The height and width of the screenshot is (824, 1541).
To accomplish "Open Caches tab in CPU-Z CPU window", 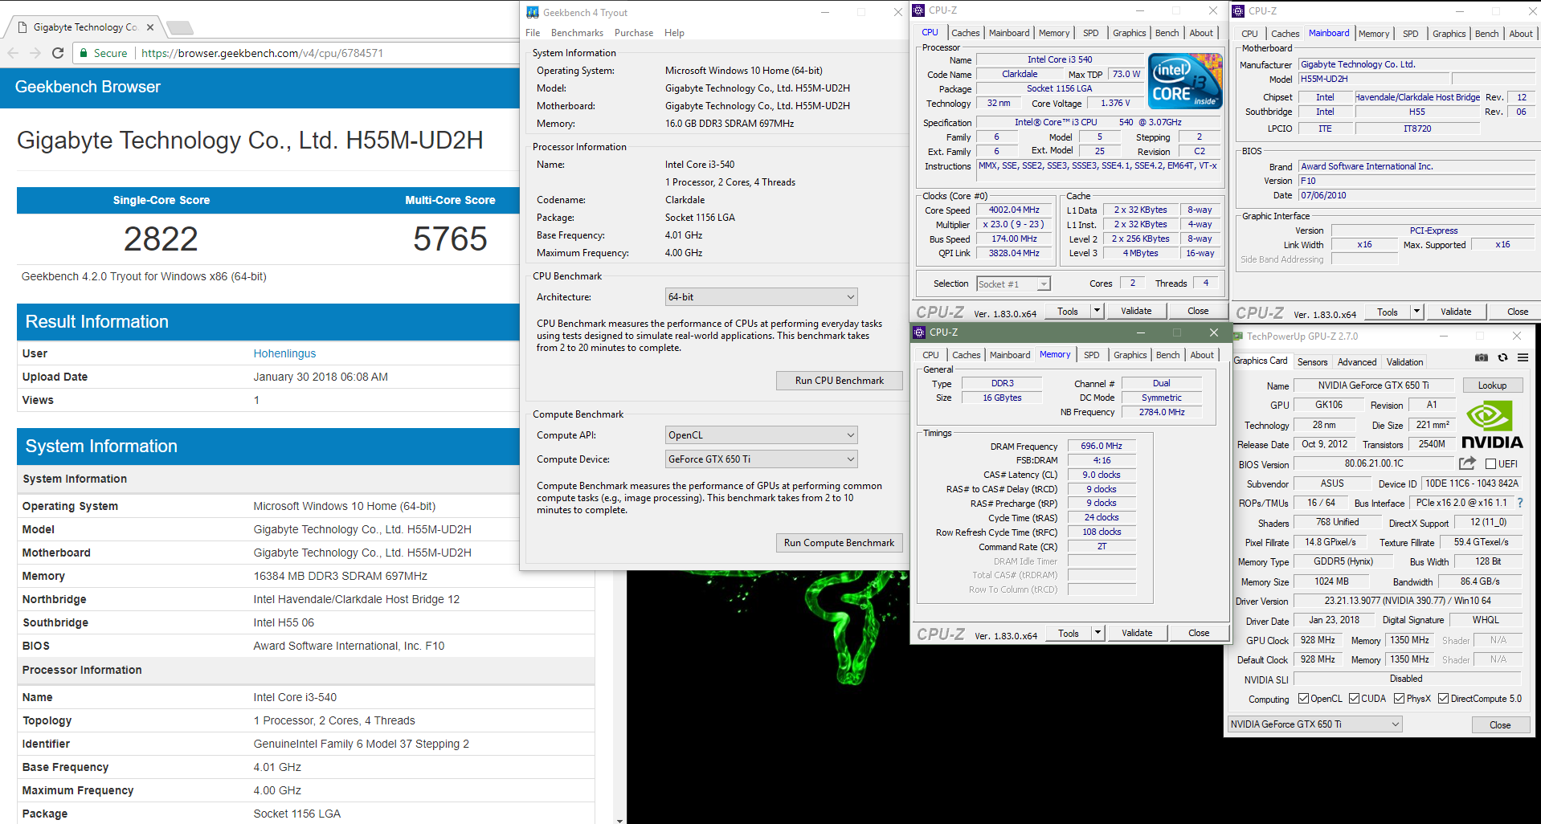I will [x=965, y=33].
